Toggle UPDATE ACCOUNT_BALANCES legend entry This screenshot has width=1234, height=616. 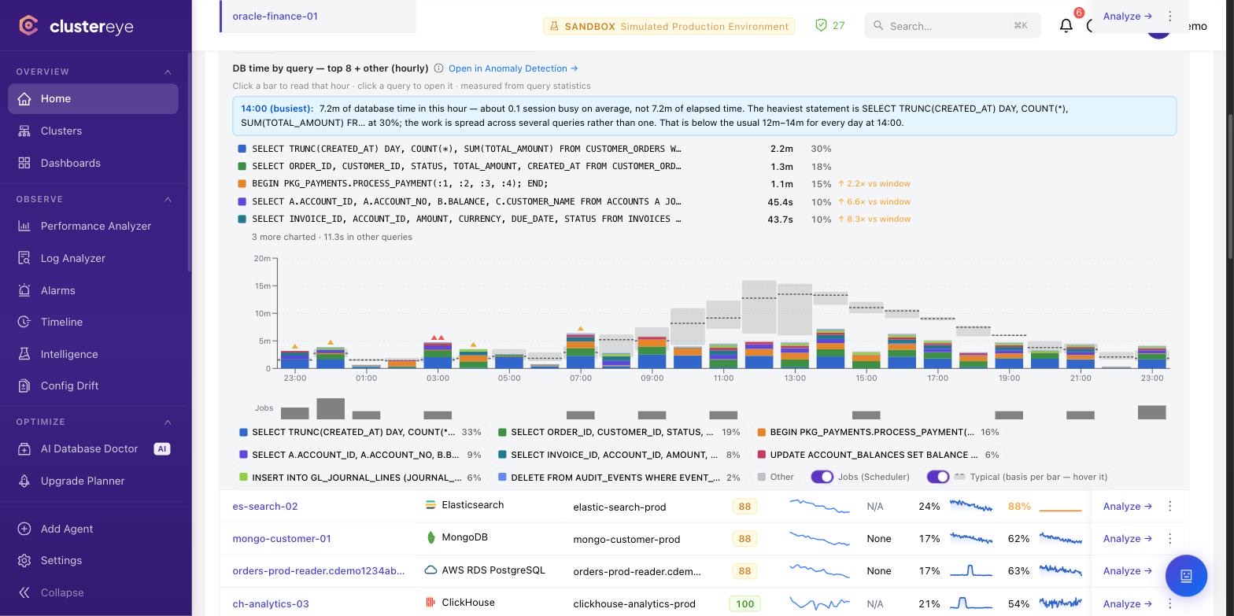(x=878, y=456)
